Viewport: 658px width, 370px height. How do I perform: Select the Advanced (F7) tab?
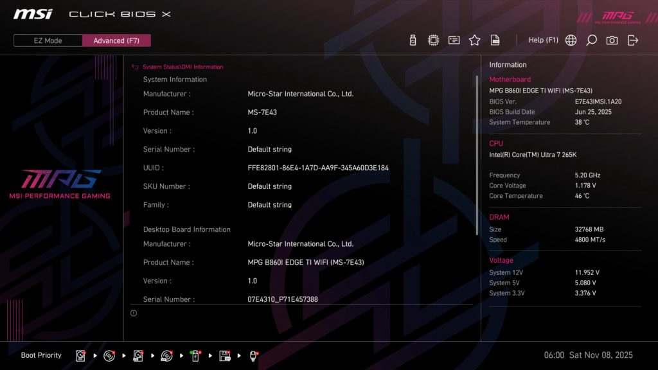116,40
